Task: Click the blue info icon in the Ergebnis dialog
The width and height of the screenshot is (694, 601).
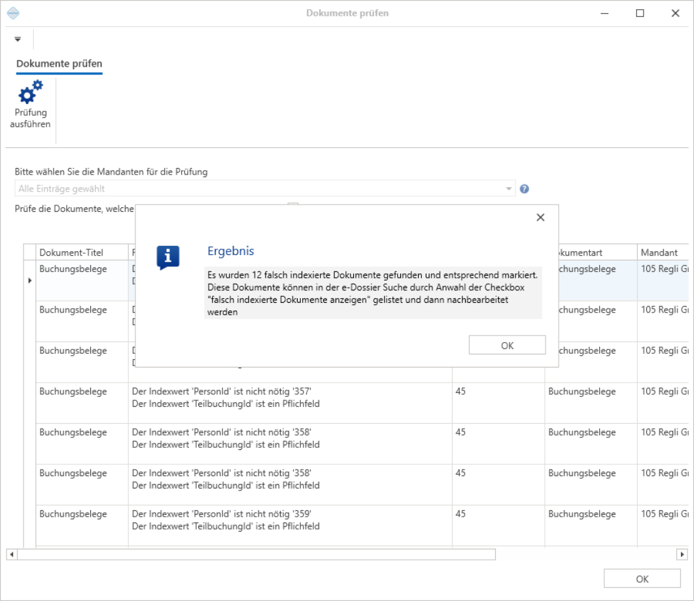Action: (167, 258)
